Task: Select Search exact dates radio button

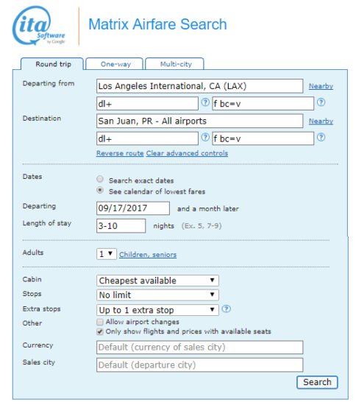Action: coord(100,179)
